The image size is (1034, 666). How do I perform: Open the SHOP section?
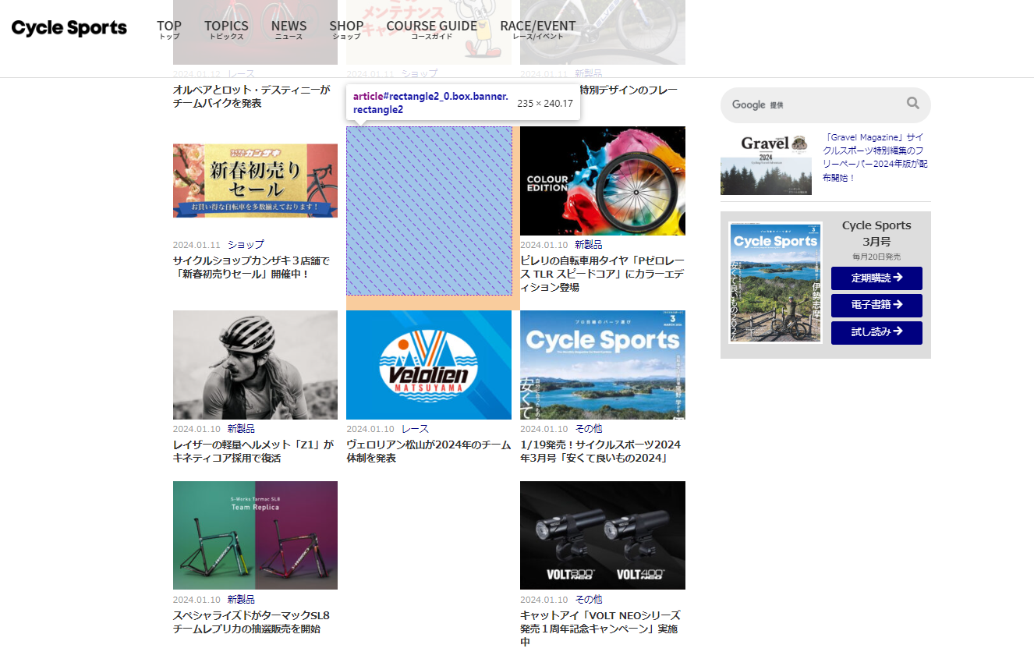346,30
